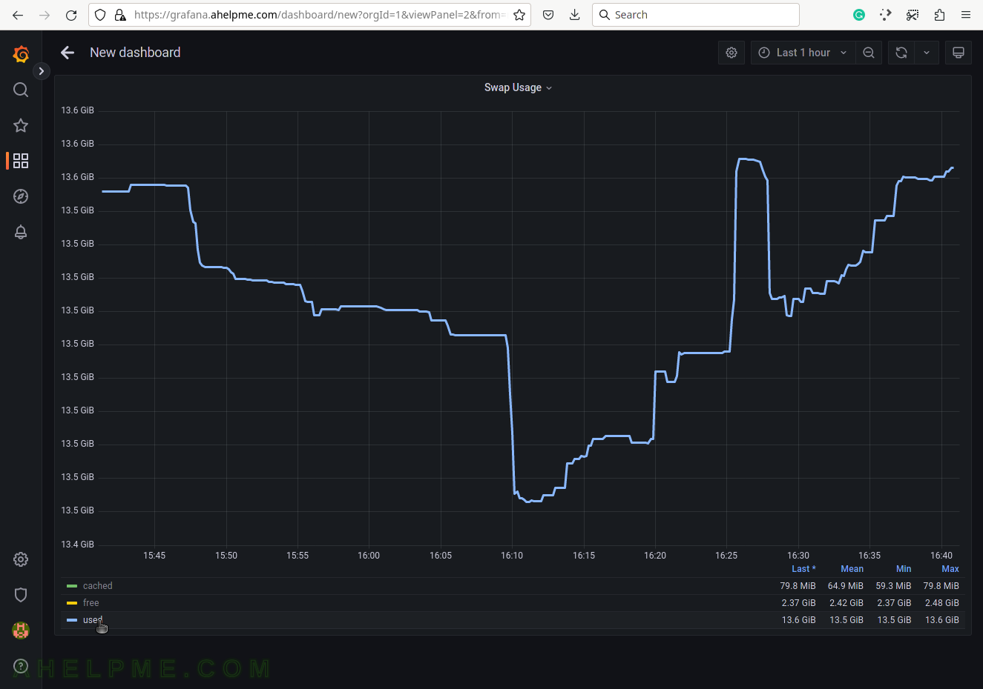Open dashboard settings gear in top bar
983x689 pixels.
pos(732,53)
